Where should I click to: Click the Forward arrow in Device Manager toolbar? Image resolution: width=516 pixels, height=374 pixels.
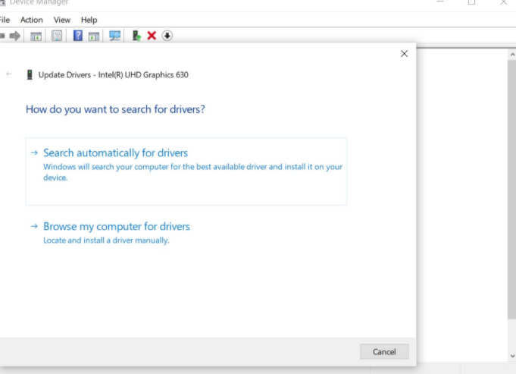(x=15, y=36)
